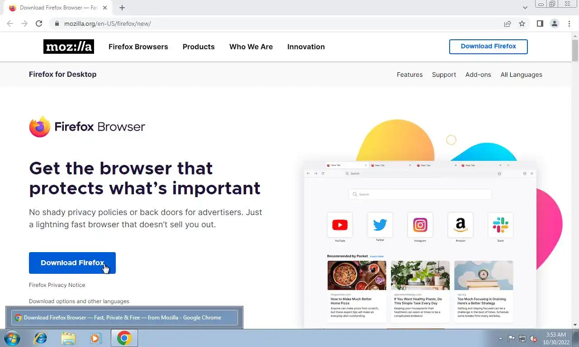This screenshot has width=579, height=347.
Task: Open the Chrome profile avatar
Action: click(x=555, y=23)
